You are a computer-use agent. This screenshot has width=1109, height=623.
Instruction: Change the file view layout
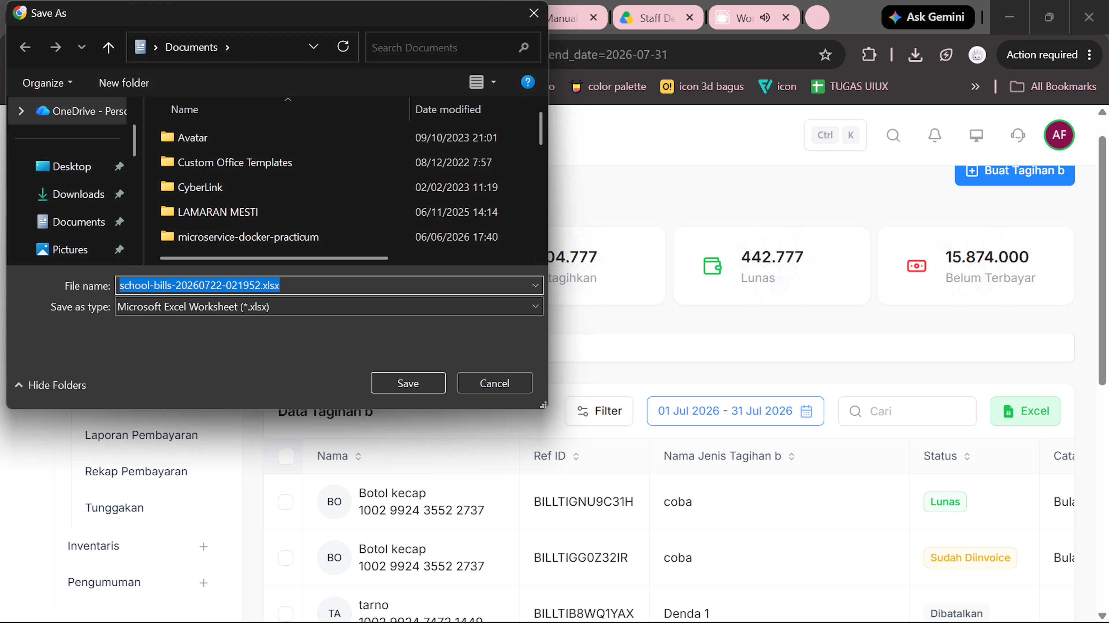pyautogui.click(x=477, y=82)
